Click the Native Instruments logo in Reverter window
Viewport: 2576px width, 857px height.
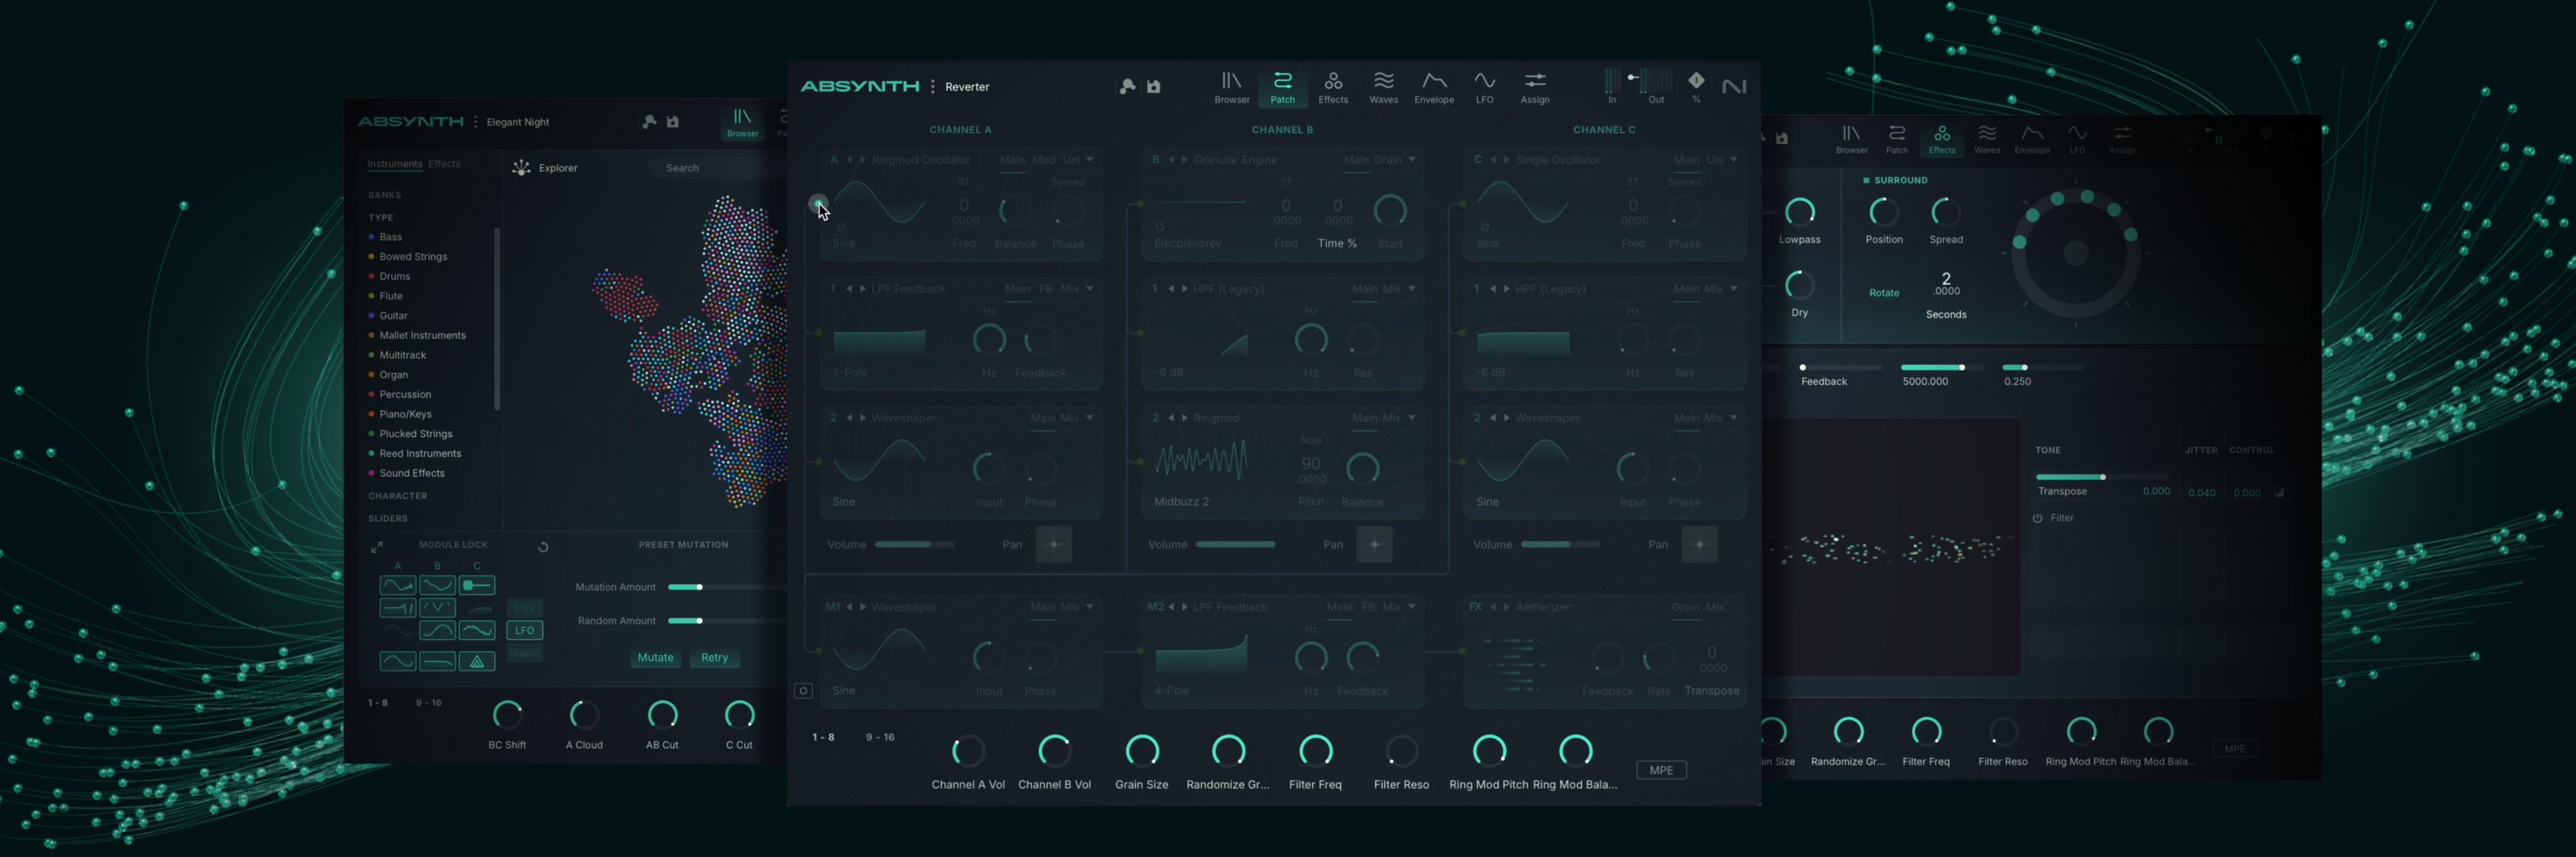tap(1734, 87)
